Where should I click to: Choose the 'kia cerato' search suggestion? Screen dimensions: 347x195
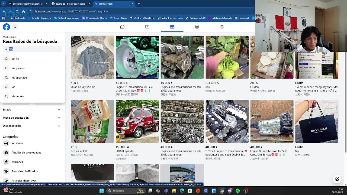(33, 96)
